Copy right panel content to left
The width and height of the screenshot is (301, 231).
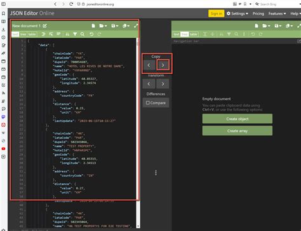(149, 65)
